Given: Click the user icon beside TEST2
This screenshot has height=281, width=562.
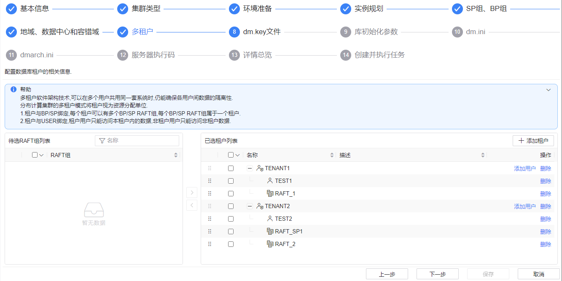Looking at the screenshot, I should (270, 219).
